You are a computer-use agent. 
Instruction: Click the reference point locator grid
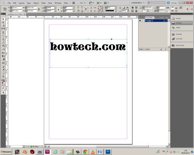(5, 9)
